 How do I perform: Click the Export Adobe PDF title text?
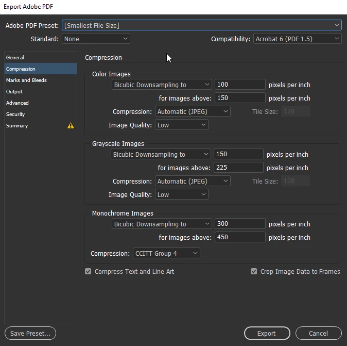(28, 7)
